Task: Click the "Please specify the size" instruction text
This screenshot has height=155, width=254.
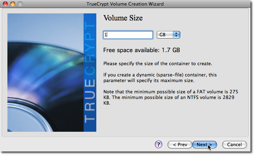Action: tap(158, 64)
